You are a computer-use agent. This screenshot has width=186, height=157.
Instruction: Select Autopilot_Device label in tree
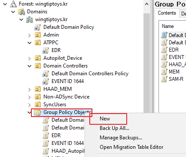(x=63, y=58)
